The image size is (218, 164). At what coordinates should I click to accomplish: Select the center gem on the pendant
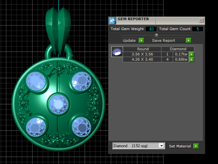pyautogui.click(x=59, y=104)
